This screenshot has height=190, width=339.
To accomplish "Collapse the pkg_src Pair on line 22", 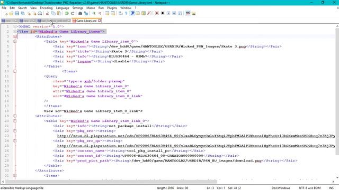I will pos(15,131).
